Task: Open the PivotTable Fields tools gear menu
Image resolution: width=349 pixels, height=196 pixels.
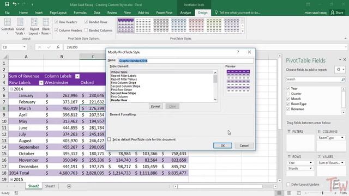Action: [x=340, y=70]
